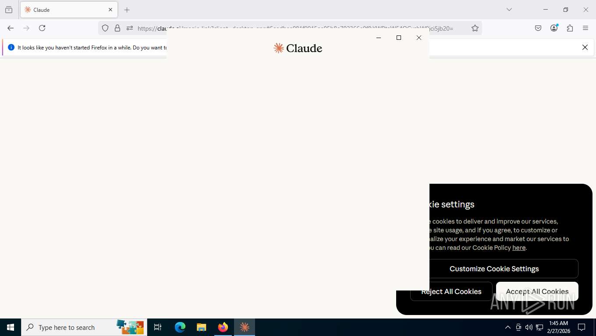
Task: Minimize the Claude desktop window
Action: click(379, 38)
